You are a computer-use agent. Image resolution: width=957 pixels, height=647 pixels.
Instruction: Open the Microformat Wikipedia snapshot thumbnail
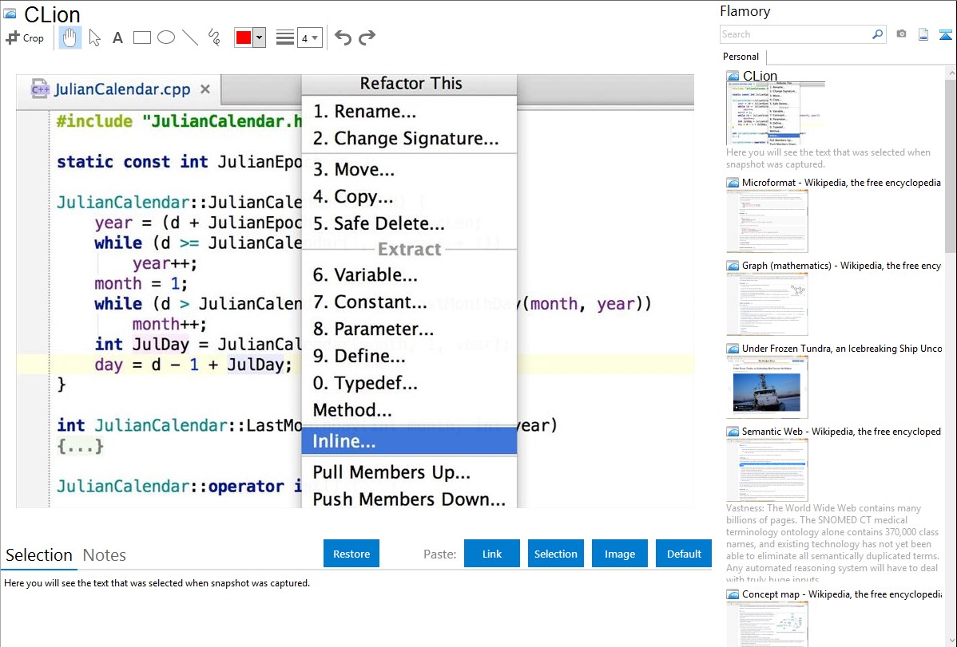[767, 221]
